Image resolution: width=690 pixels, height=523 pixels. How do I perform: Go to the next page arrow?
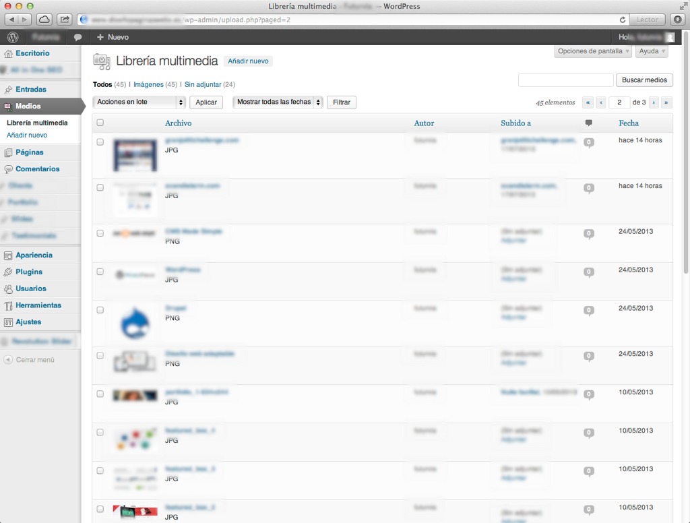coord(654,102)
